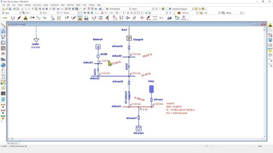Select the Load Flow study mode icon
Viewport: 273px width, 153px height.
point(13,18)
